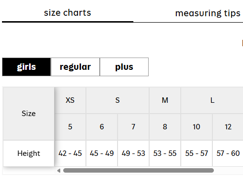This screenshot has width=243, height=180.
Task: Click the S size column header
Action: tap(118, 100)
